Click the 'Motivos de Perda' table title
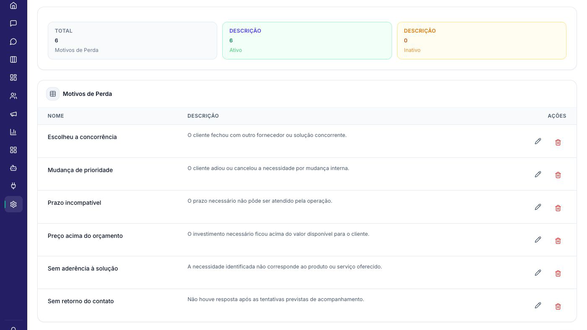The image size is (587, 330). [x=87, y=94]
